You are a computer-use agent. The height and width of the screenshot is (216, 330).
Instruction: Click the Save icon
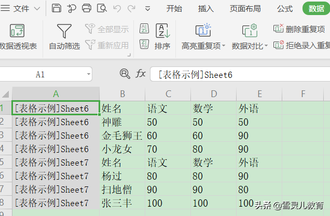[x=57, y=8]
